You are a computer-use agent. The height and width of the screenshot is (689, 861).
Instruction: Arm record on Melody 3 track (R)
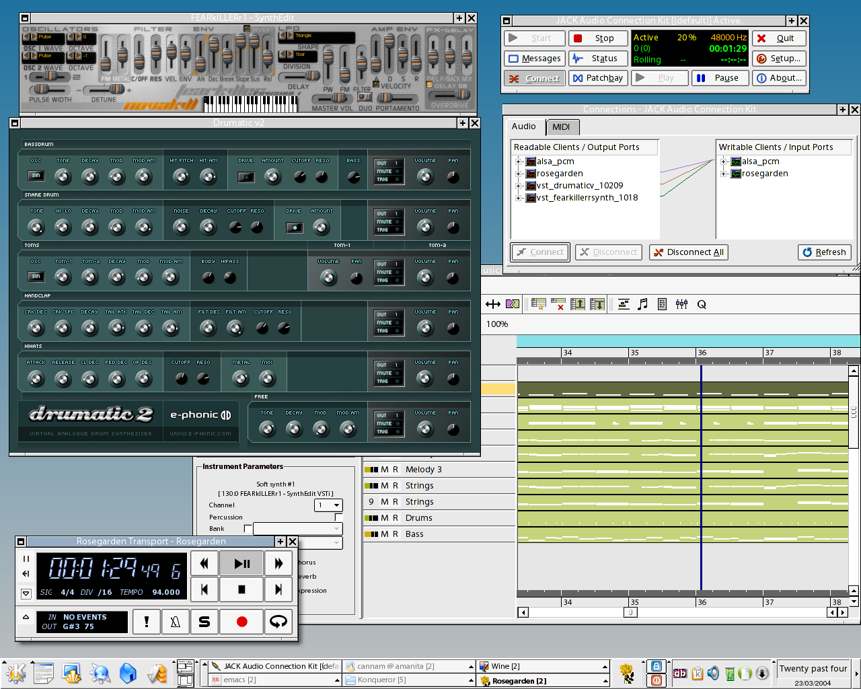396,470
